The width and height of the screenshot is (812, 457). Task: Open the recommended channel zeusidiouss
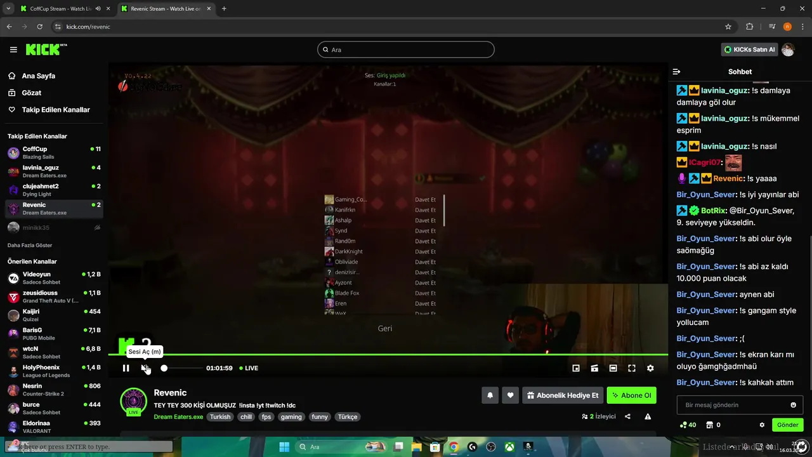54,296
